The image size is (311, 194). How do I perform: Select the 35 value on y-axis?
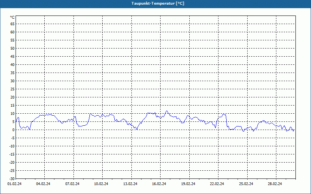(12, 73)
